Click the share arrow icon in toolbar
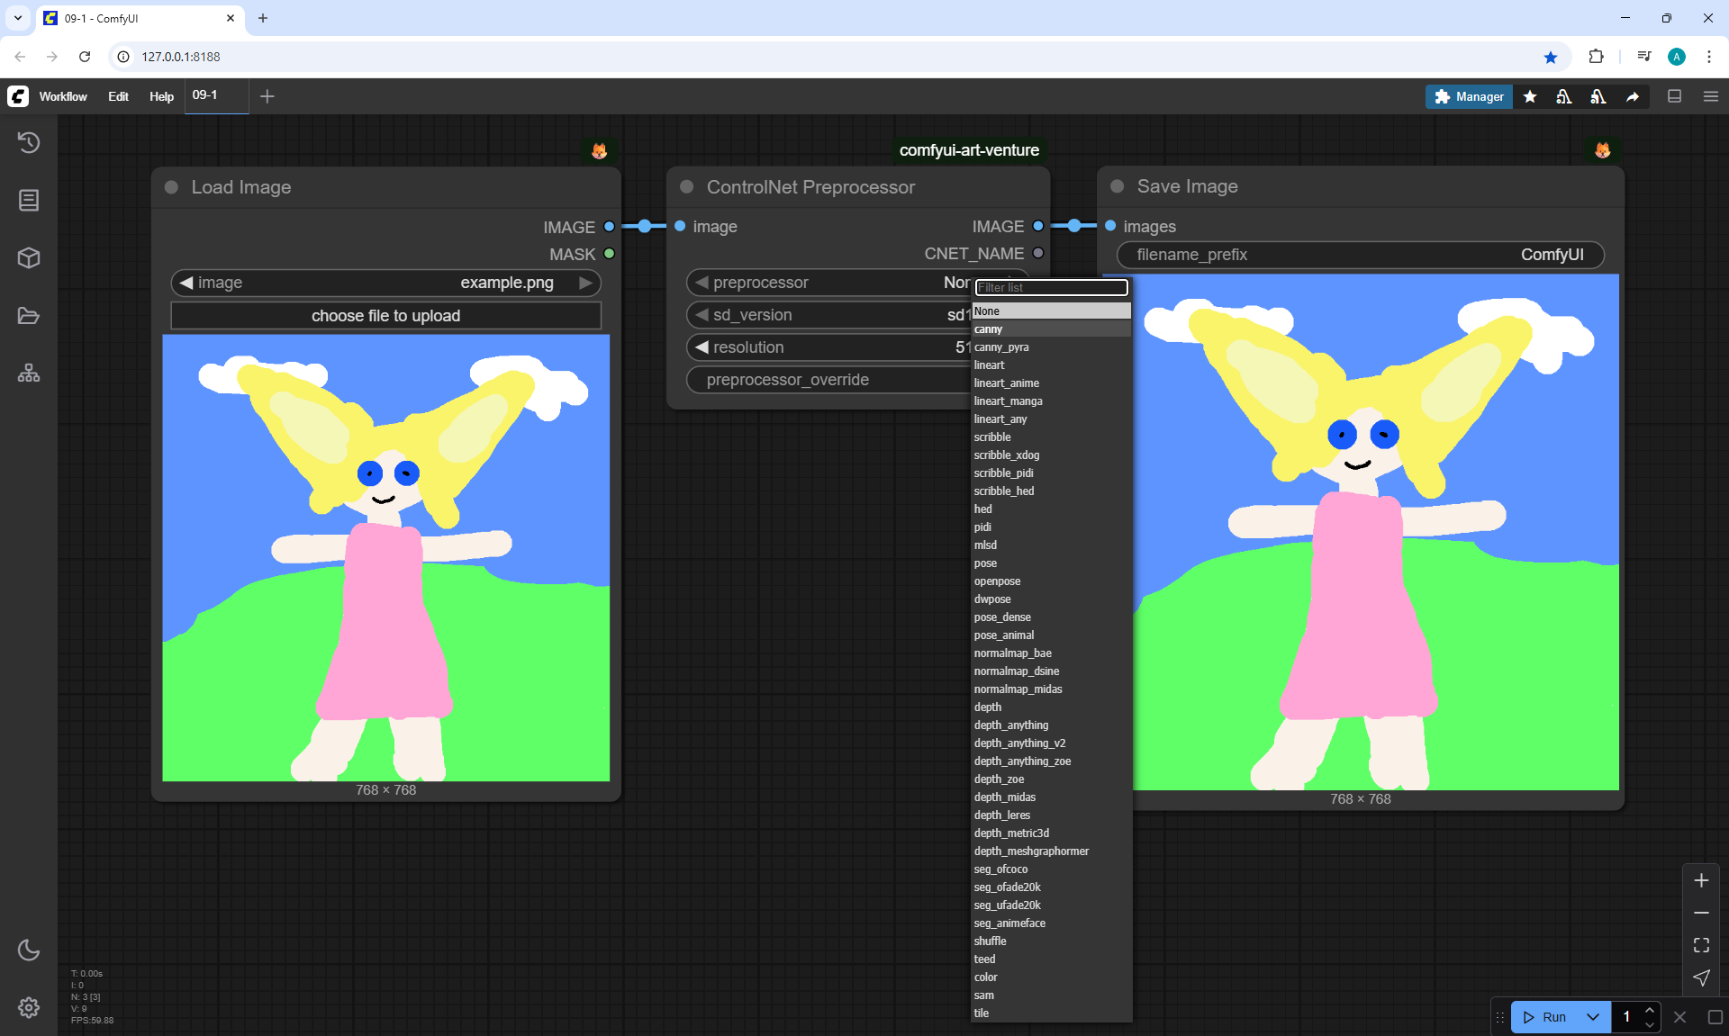The height and width of the screenshot is (1036, 1729). tap(1633, 96)
